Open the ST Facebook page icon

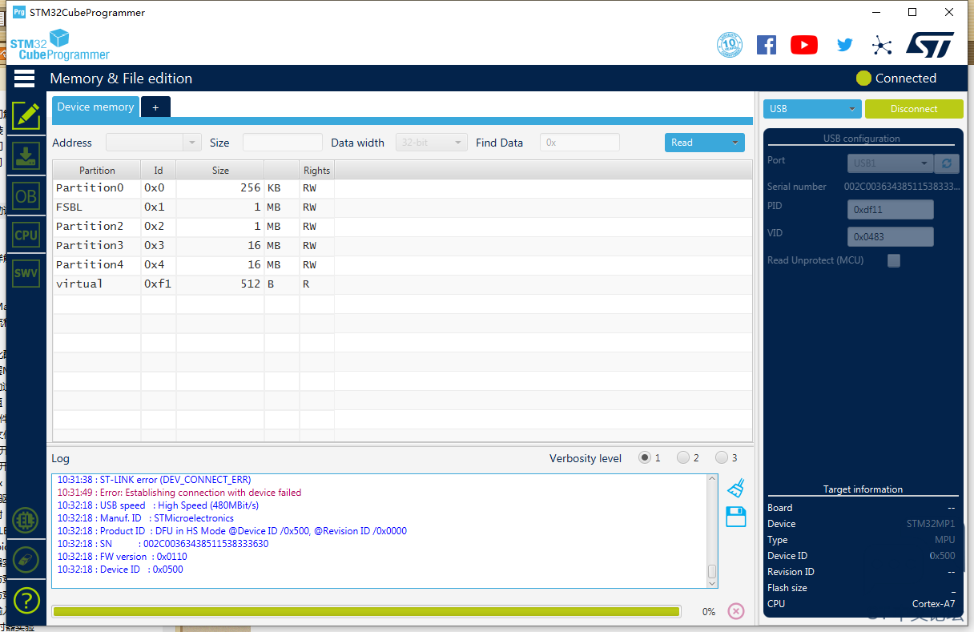pos(767,45)
